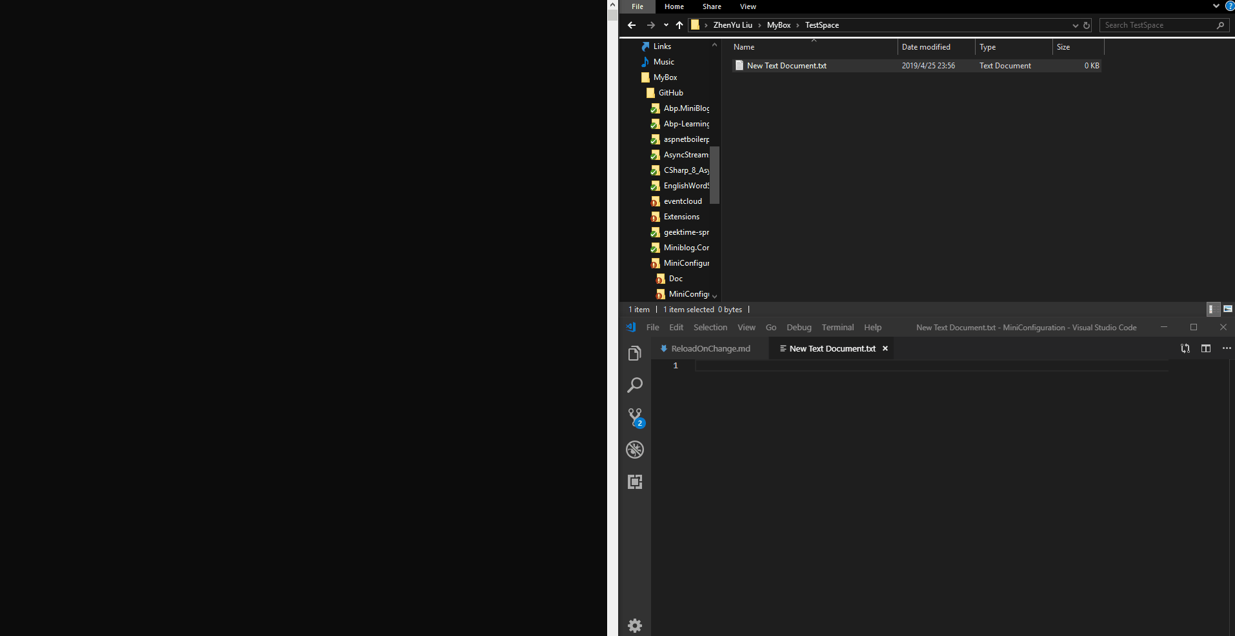Image resolution: width=1235 pixels, height=636 pixels.
Task: Select MyBox folder in navigation tree
Action: pyautogui.click(x=665, y=77)
